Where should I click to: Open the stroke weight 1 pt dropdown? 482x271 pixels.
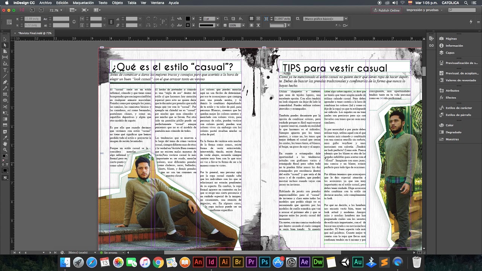pyautogui.click(x=217, y=18)
